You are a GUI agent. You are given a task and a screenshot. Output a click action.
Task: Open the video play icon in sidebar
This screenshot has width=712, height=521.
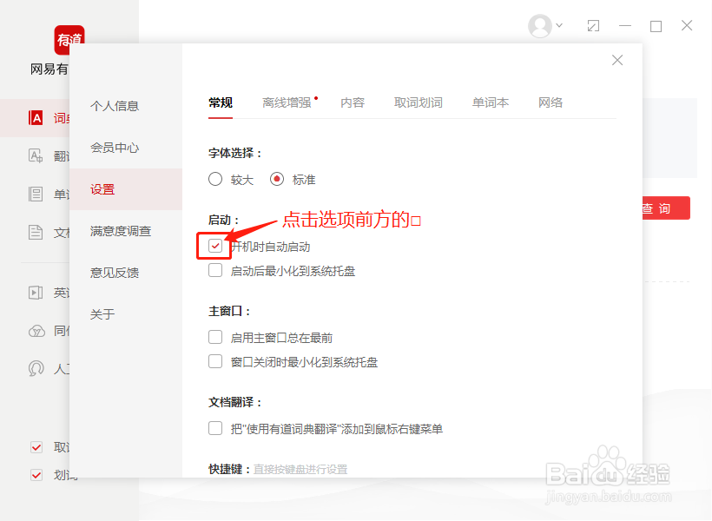click(x=36, y=292)
